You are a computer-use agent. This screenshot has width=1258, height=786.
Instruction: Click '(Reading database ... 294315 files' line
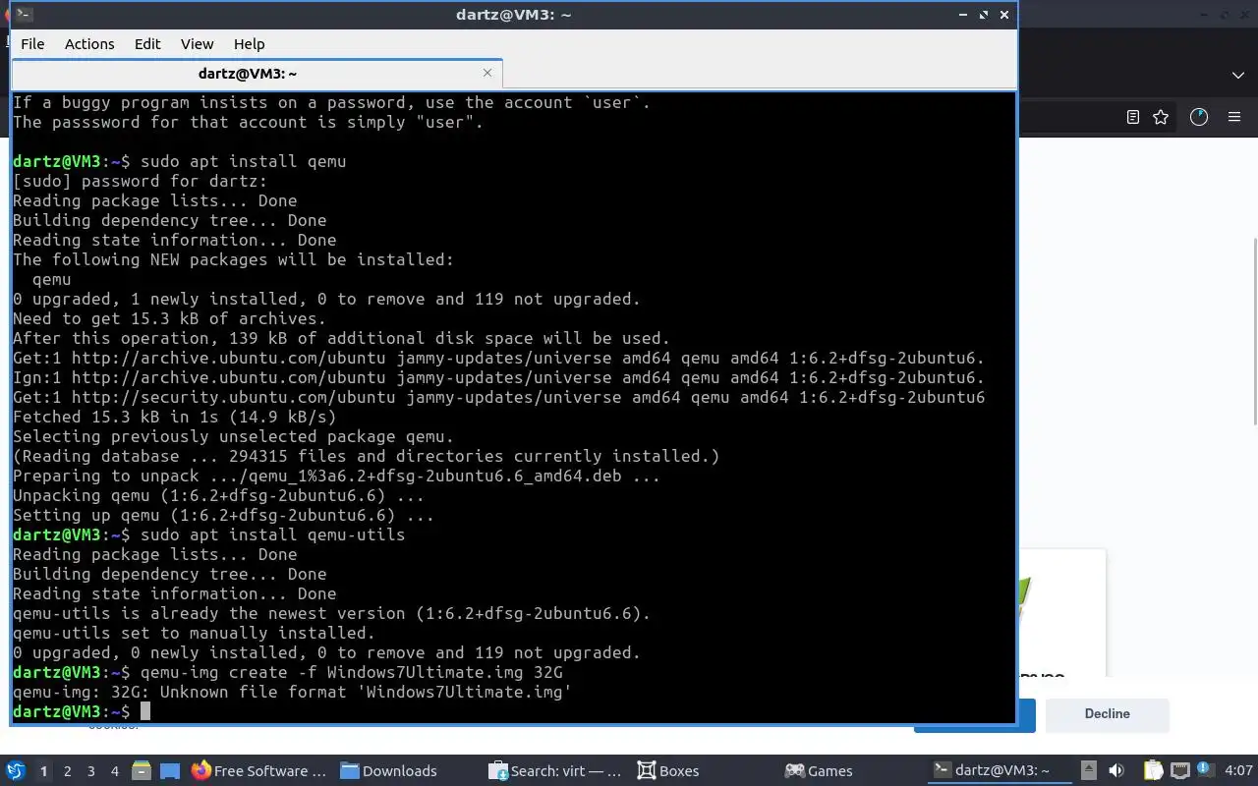(x=366, y=456)
